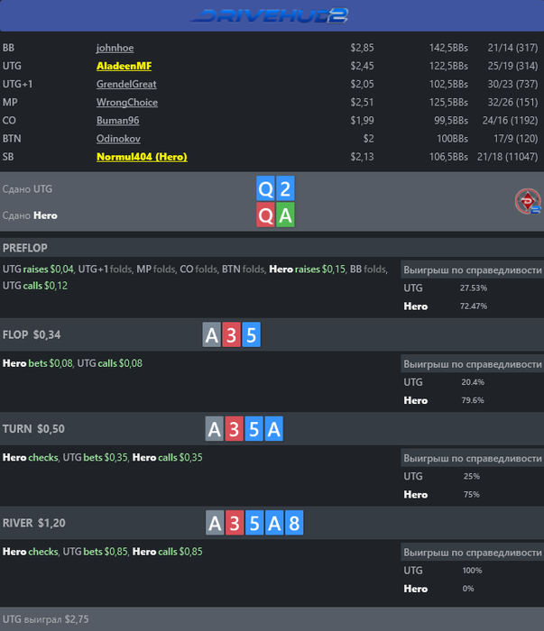Click flop Hero equity 79.6%
Screen dimensions: 544x631
pos(473,400)
